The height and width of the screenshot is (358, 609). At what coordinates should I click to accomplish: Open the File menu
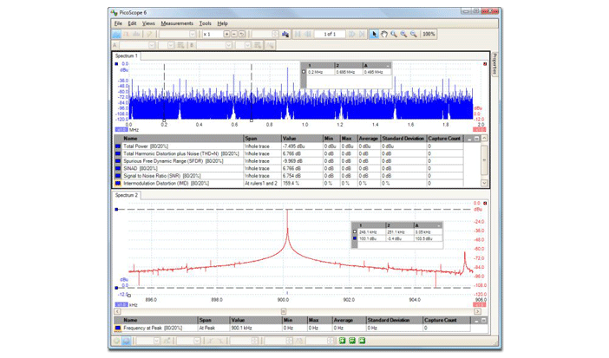click(x=118, y=23)
